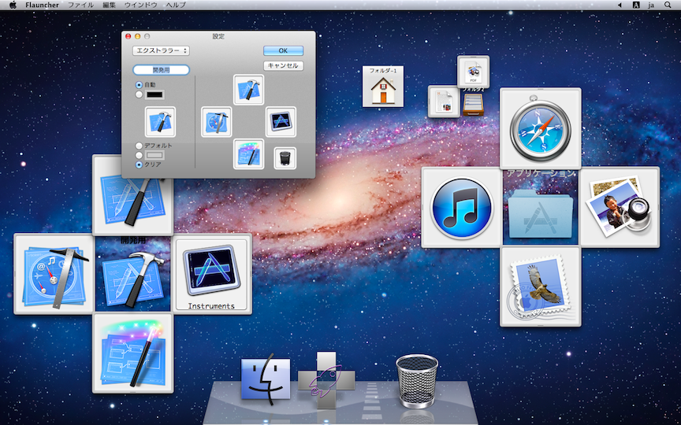681x425 pixels.
Task: Click the volume icon in menu bar
Action: click(620, 6)
